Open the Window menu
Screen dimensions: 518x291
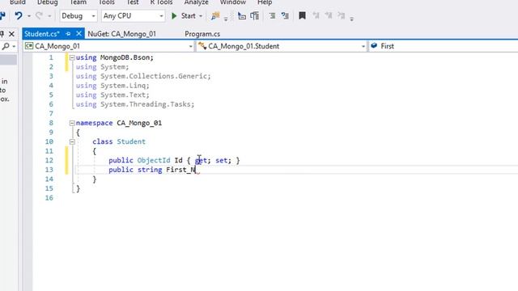pos(232,2)
